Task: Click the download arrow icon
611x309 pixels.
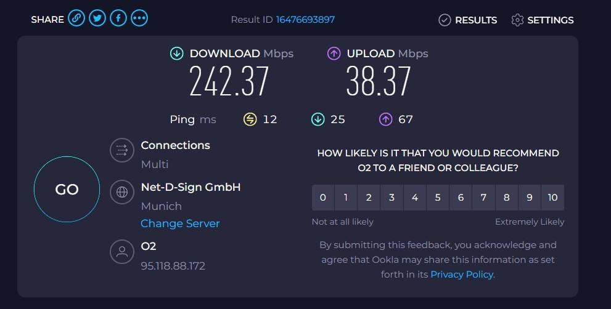Action: [x=177, y=54]
